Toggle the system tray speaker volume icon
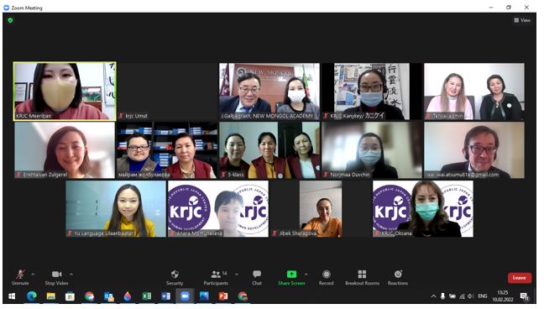The height and width of the screenshot is (309, 544). click(470, 296)
